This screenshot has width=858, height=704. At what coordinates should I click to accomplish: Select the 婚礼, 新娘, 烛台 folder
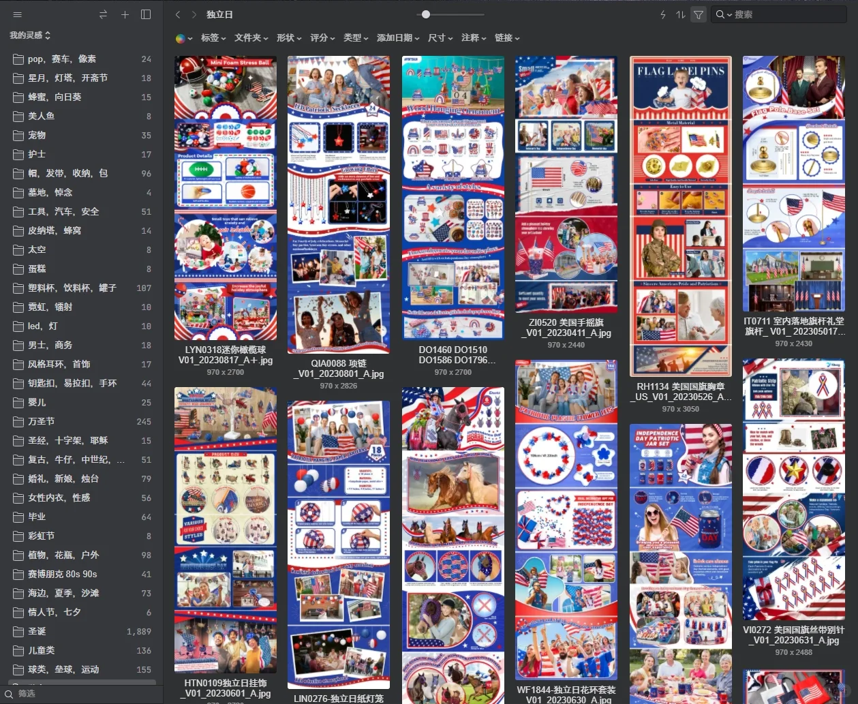pos(82,479)
